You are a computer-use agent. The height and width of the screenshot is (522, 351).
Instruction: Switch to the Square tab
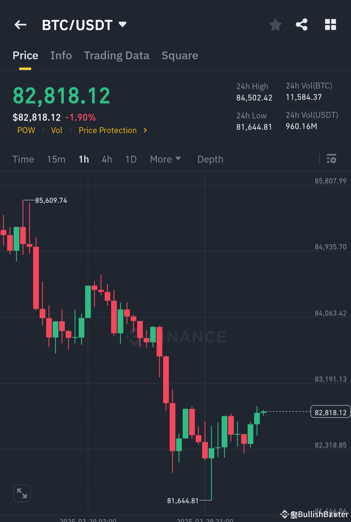(x=180, y=56)
